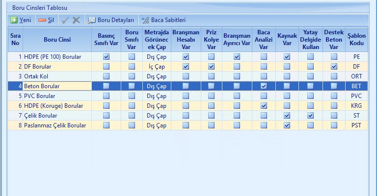The width and height of the screenshot is (377, 196).
Task: Click the Sil (delete) toolbar button
Action: click(47, 20)
